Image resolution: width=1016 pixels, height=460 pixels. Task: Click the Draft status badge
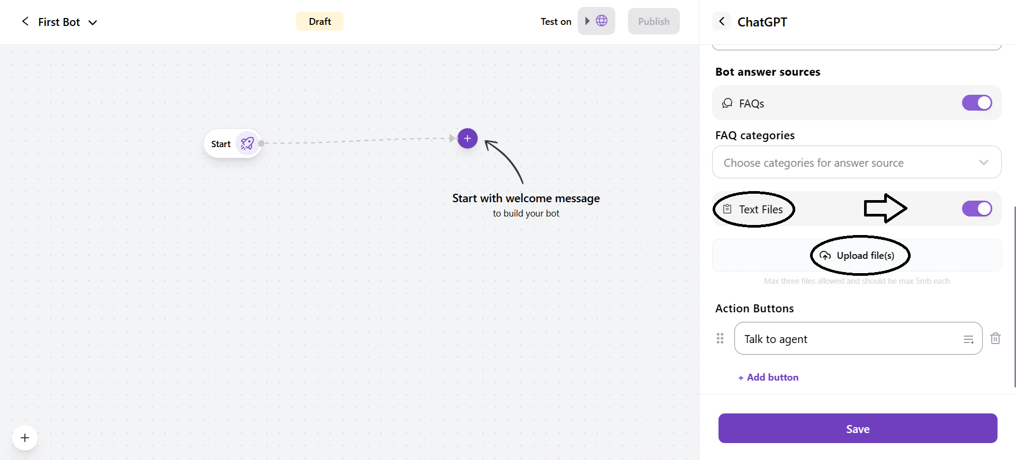pyautogui.click(x=320, y=22)
